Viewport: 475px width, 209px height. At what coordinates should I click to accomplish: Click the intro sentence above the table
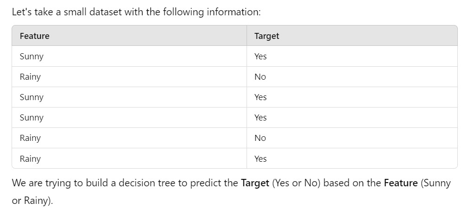pyautogui.click(x=136, y=12)
